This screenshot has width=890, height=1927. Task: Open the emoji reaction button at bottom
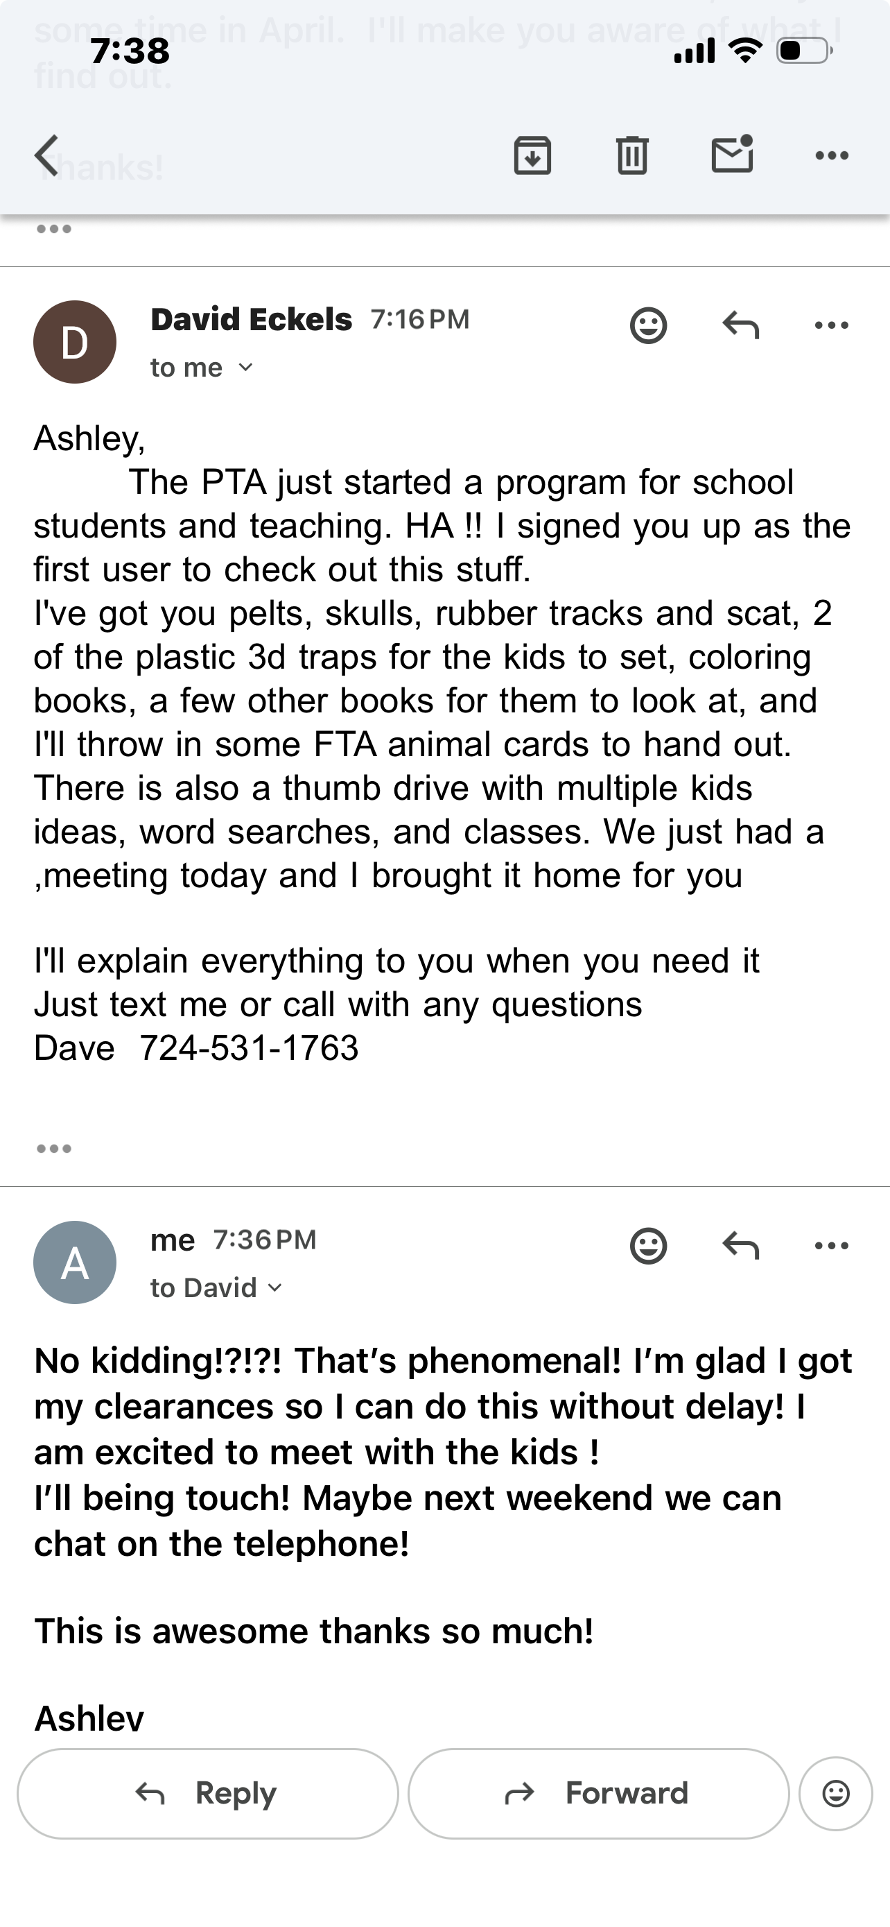[x=835, y=1793]
